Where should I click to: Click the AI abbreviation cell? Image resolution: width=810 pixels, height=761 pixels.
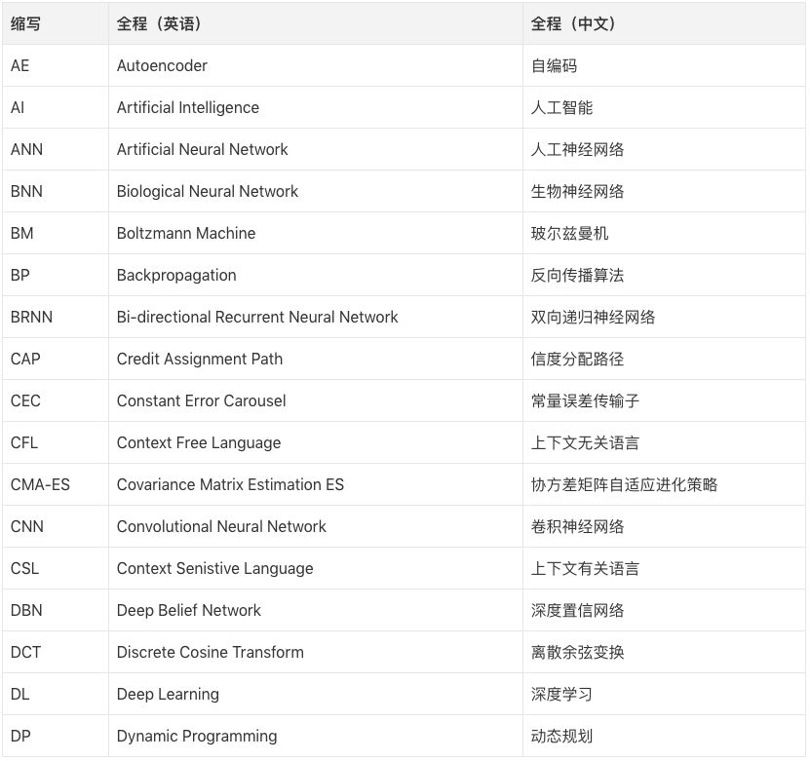click(56, 107)
